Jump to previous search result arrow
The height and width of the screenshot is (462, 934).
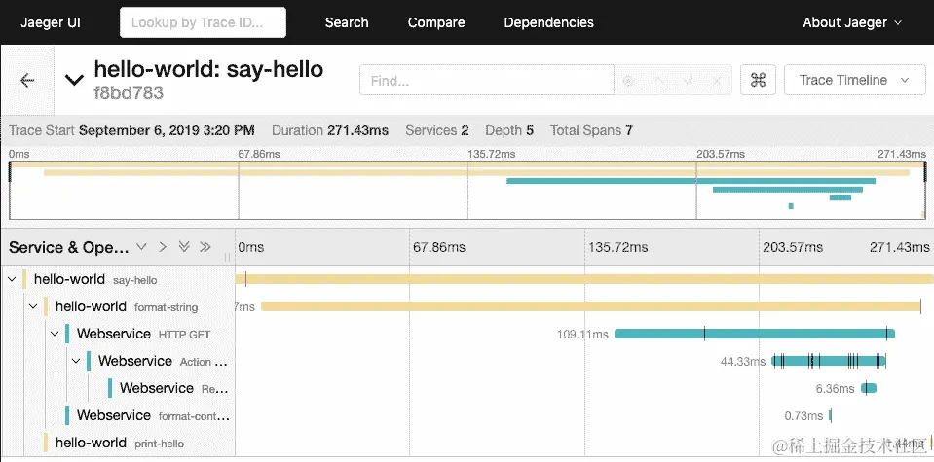click(x=658, y=81)
